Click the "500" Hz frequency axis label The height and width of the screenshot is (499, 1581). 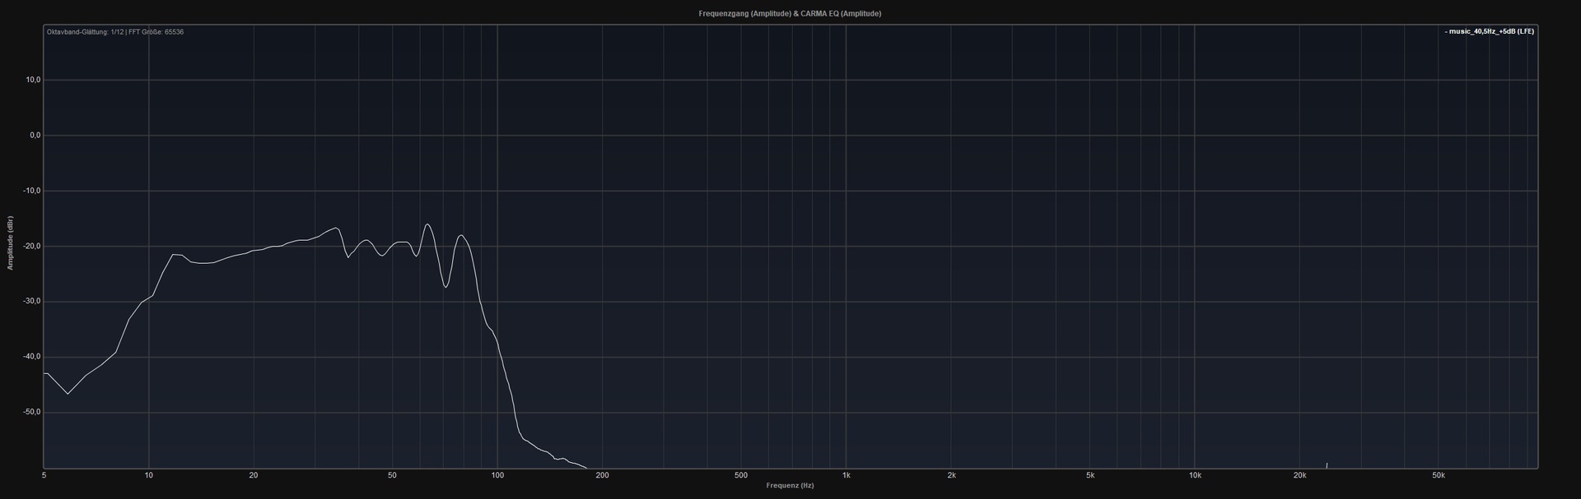click(741, 476)
